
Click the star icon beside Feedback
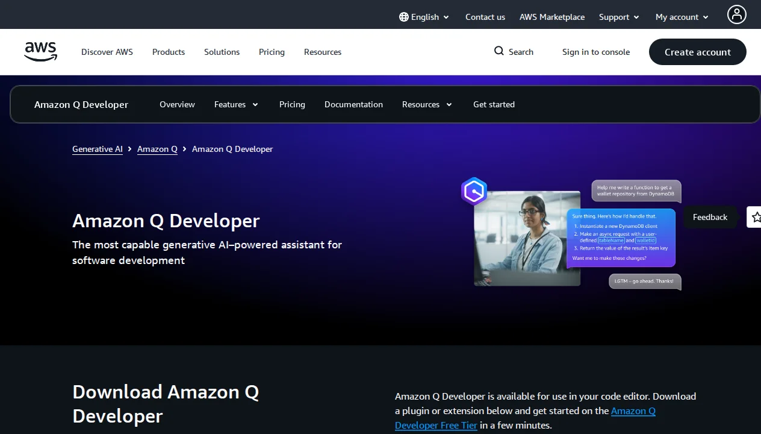tap(755, 217)
